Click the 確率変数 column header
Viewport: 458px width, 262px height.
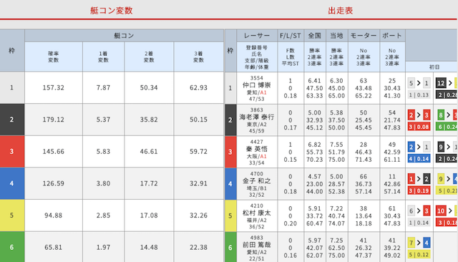[54, 57]
